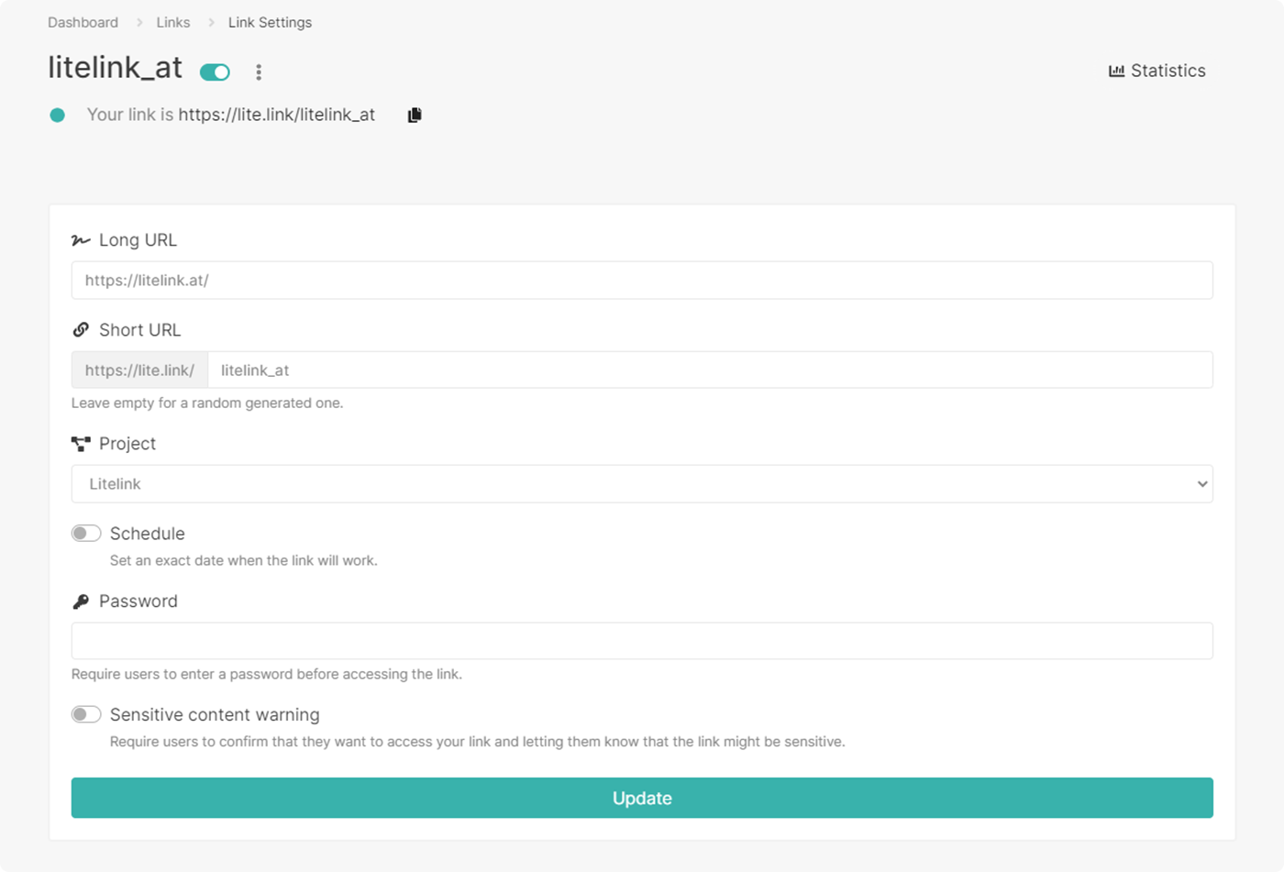Click the Update button

pos(642,798)
